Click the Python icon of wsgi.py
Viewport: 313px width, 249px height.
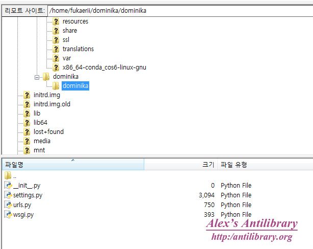tap(8, 214)
